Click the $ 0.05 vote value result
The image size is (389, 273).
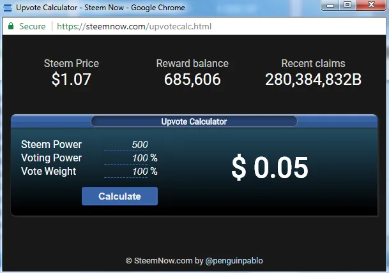point(270,167)
